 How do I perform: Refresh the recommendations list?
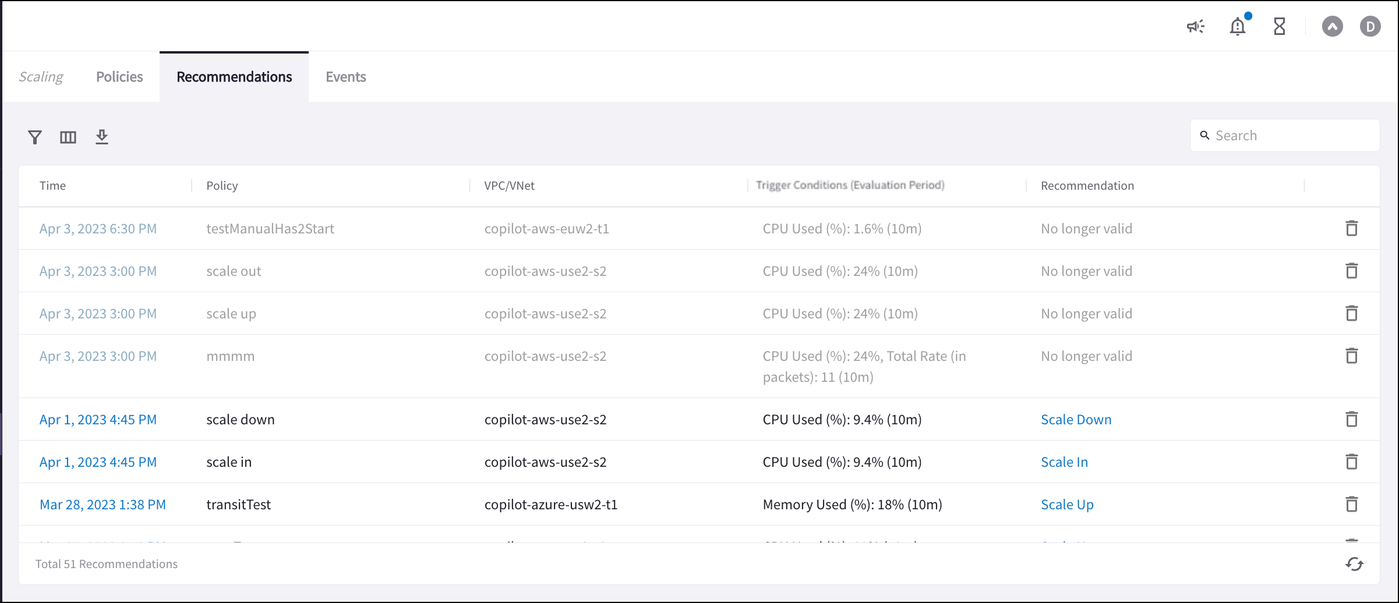tap(1354, 563)
